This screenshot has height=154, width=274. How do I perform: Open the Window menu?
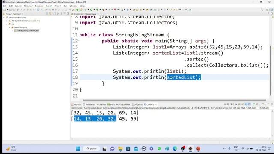click(x=74, y=6)
